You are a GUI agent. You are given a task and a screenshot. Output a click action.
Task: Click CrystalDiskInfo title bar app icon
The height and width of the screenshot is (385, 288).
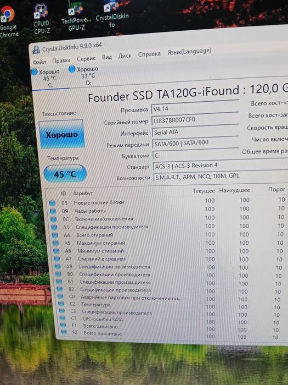point(36,50)
